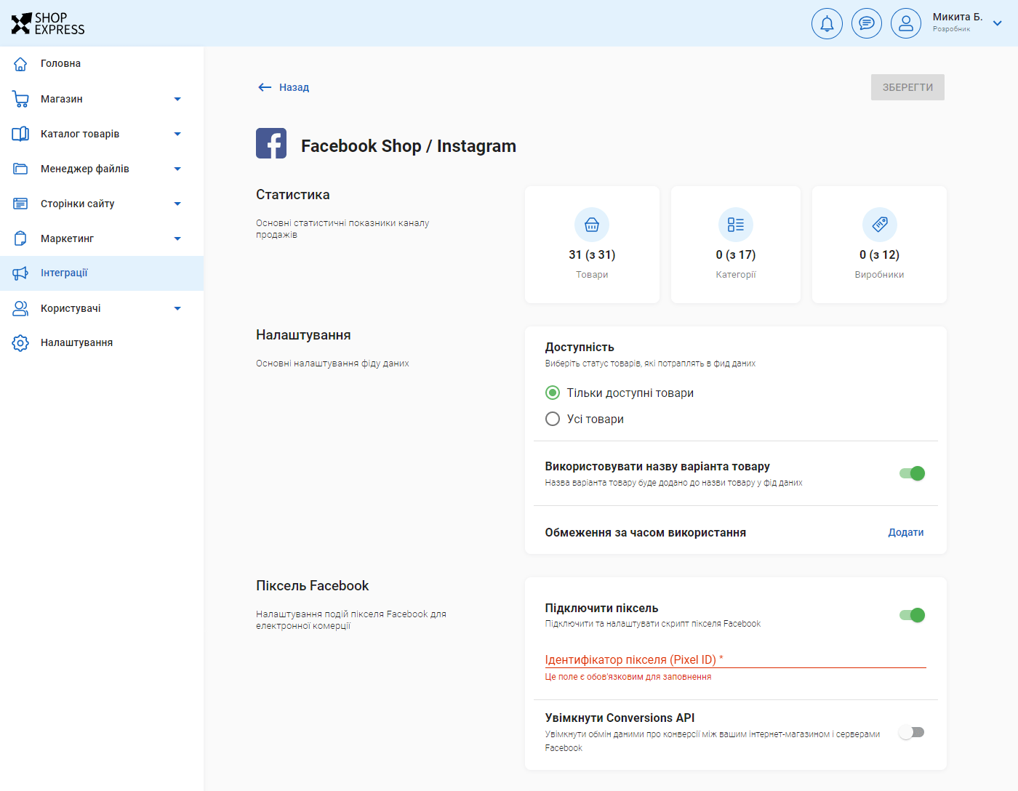Toggle Підключити піксель switch
Screen dimensions: 1018x791
[x=912, y=615]
